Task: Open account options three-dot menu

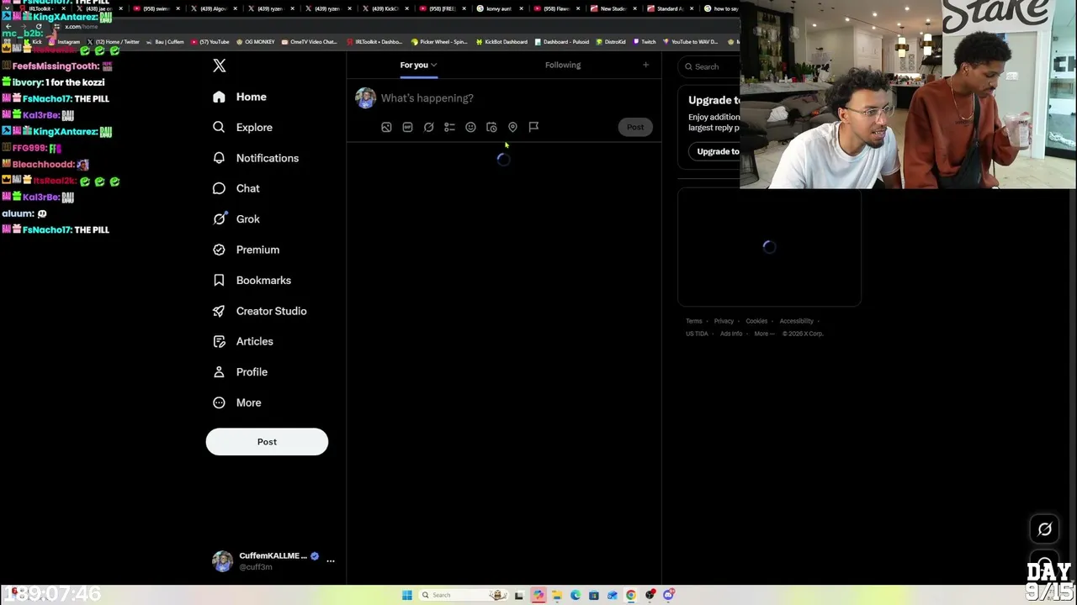Action: 331,560
